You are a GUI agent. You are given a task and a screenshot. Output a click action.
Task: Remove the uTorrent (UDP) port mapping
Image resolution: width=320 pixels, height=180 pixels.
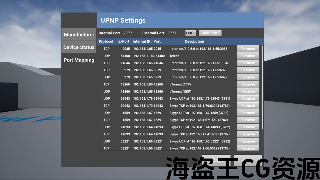tap(248, 91)
